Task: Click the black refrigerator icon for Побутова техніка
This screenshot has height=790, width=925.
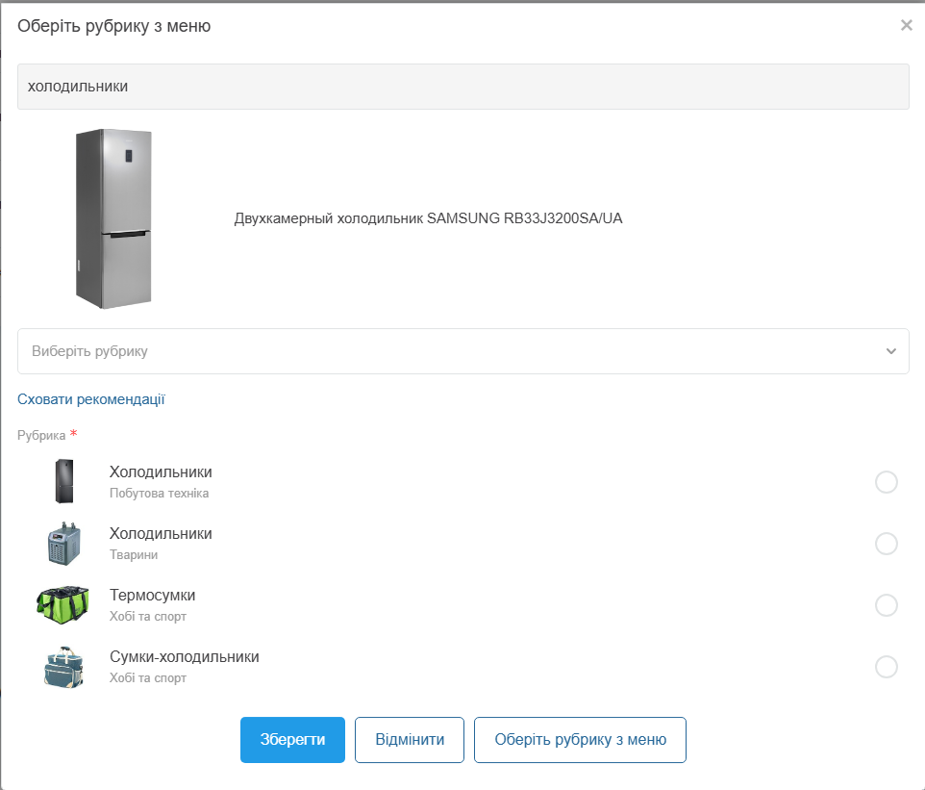Action: (x=64, y=482)
